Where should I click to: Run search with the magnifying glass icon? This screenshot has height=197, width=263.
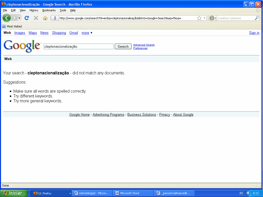(257, 18)
